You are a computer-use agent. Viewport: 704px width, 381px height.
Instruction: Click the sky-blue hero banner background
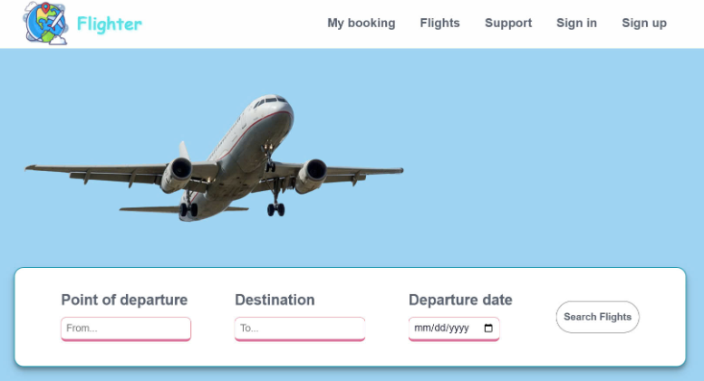click(562, 136)
